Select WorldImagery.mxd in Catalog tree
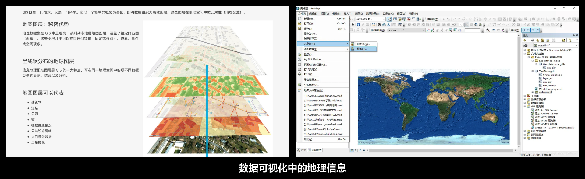585x179 pixels. [x=550, y=89]
